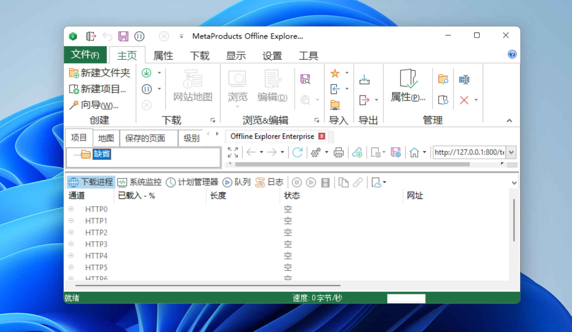Open the 日志 tab
This screenshot has width=572, height=332.
click(270, 182)
